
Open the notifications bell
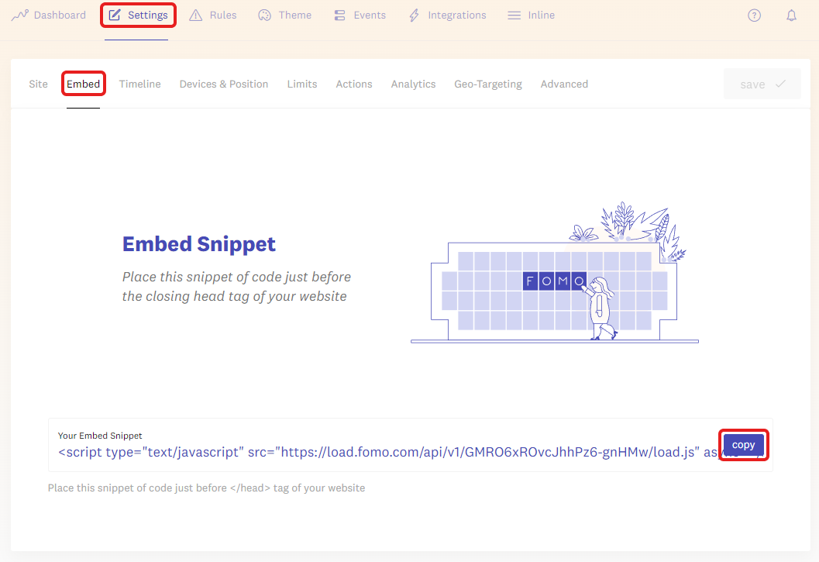(x=792, y=16)
